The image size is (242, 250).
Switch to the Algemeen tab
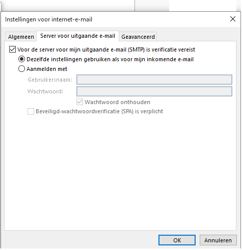pos(21,37)
